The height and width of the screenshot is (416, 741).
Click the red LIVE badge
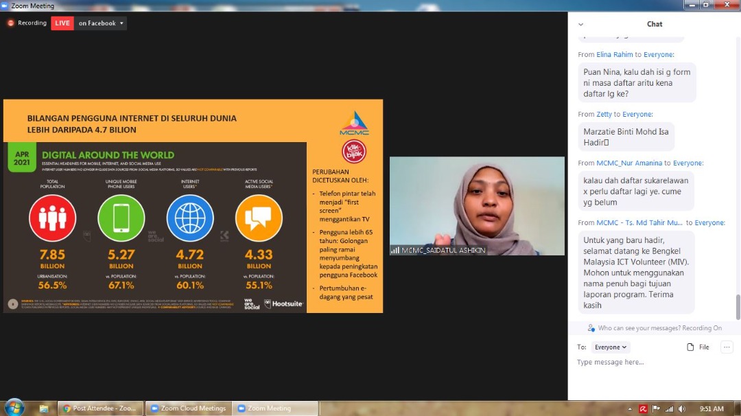(x=62, y=23)
